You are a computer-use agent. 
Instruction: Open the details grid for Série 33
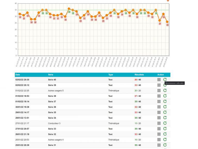click(x=159, y=129)
